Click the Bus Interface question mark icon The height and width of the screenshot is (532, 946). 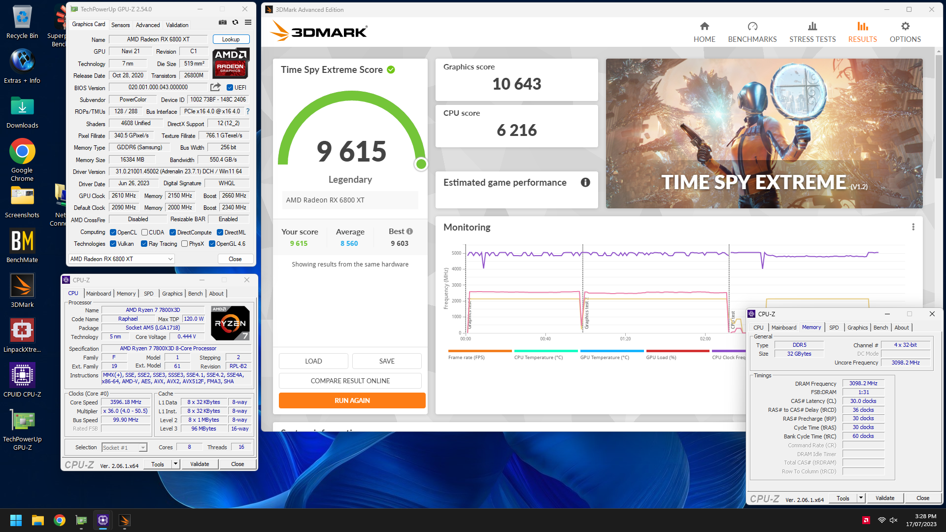[248, 111]
